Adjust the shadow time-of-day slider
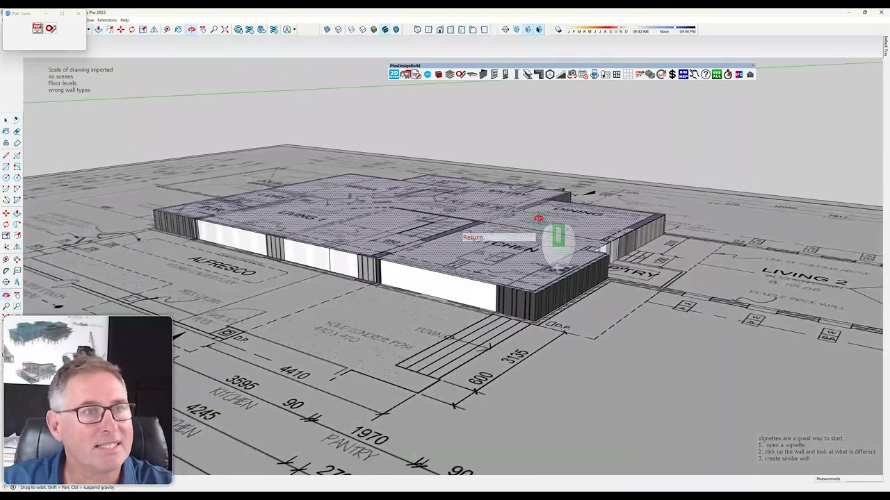This screenshot has width=890, height=500. tap(664, 28)
